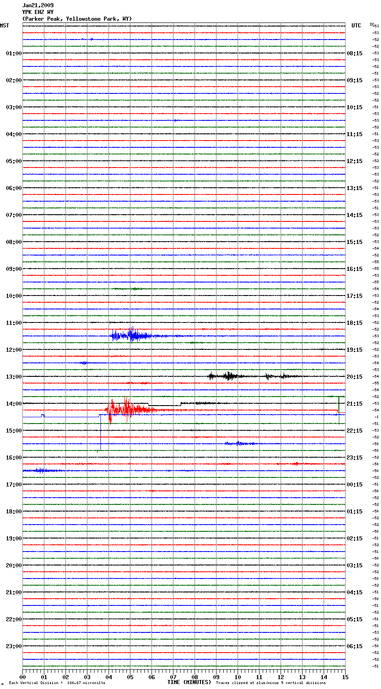Select the 02:00 MST time label

pyautogui.click(x=14, y=80)
